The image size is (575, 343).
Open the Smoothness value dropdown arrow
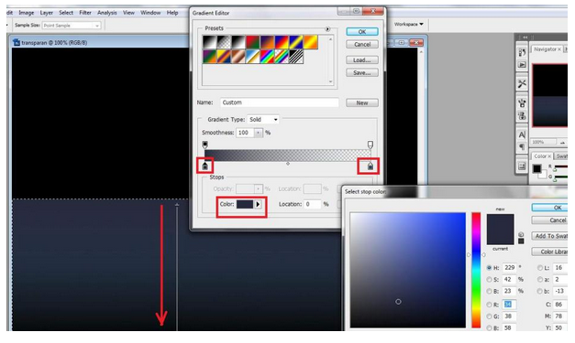tap(259, 133)
